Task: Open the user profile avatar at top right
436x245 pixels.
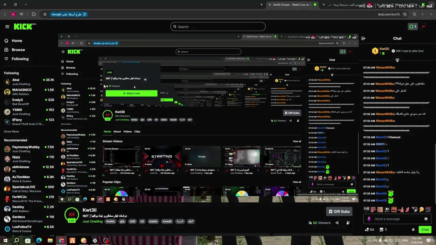Action: 423,27
